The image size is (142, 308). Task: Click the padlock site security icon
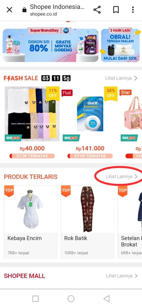point(24,10)
